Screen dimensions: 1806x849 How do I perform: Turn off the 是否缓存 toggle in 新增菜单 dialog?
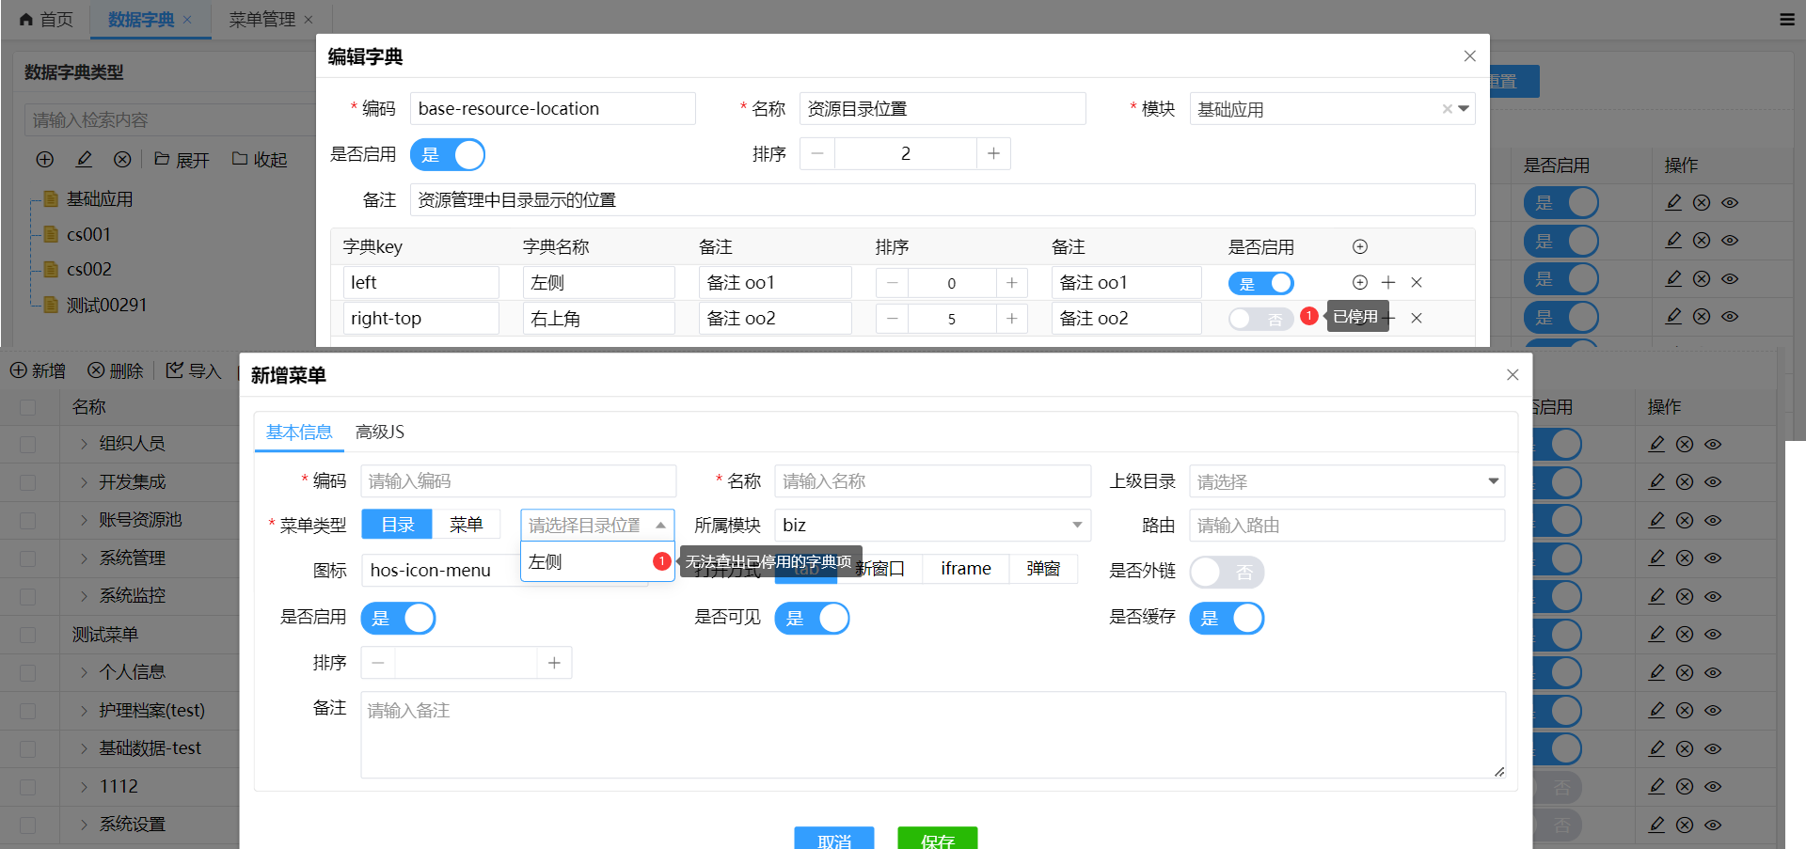[x=1227, y=618]
